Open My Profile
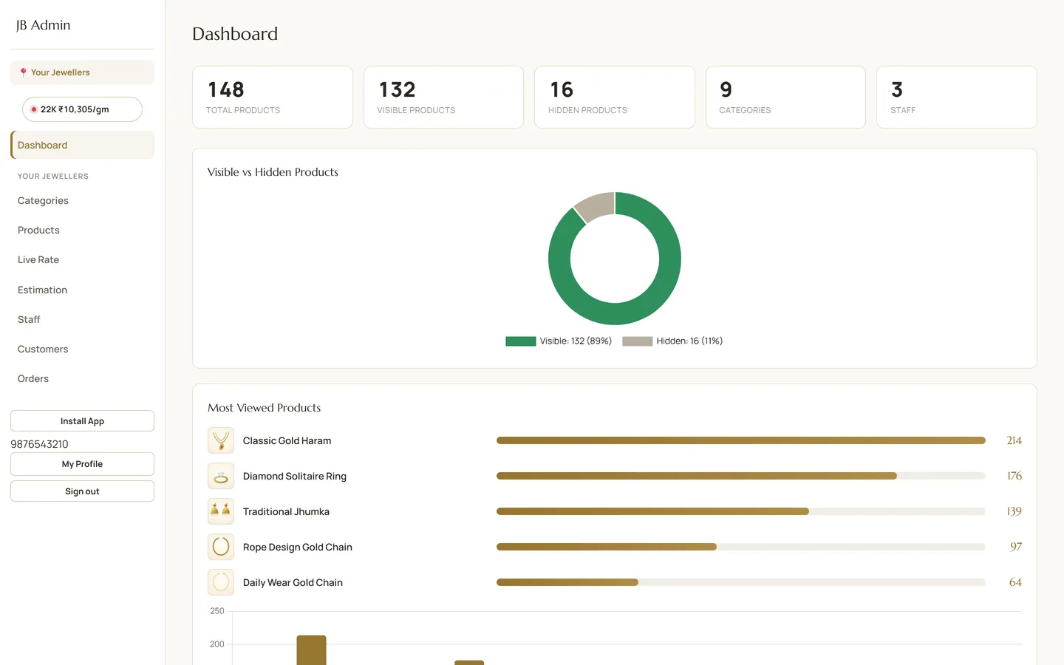Viewport: 1064px width, 665px height. tap(82, 464)
